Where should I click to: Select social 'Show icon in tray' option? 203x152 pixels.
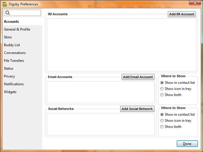tap(176, 121)
